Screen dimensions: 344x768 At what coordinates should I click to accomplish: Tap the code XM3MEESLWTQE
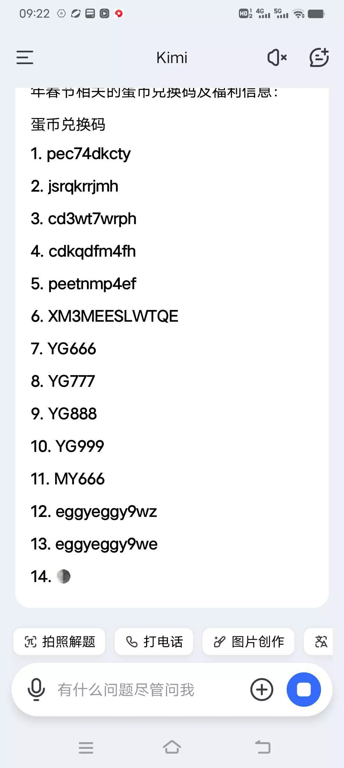(113, 316)
